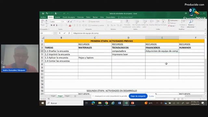Save the workbook with the quick access icon
This screenshot has height=117, width=208.
43,13
